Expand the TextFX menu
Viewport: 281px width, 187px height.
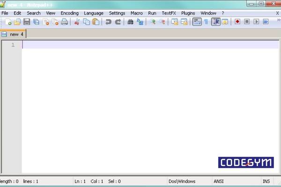[169, 13]
